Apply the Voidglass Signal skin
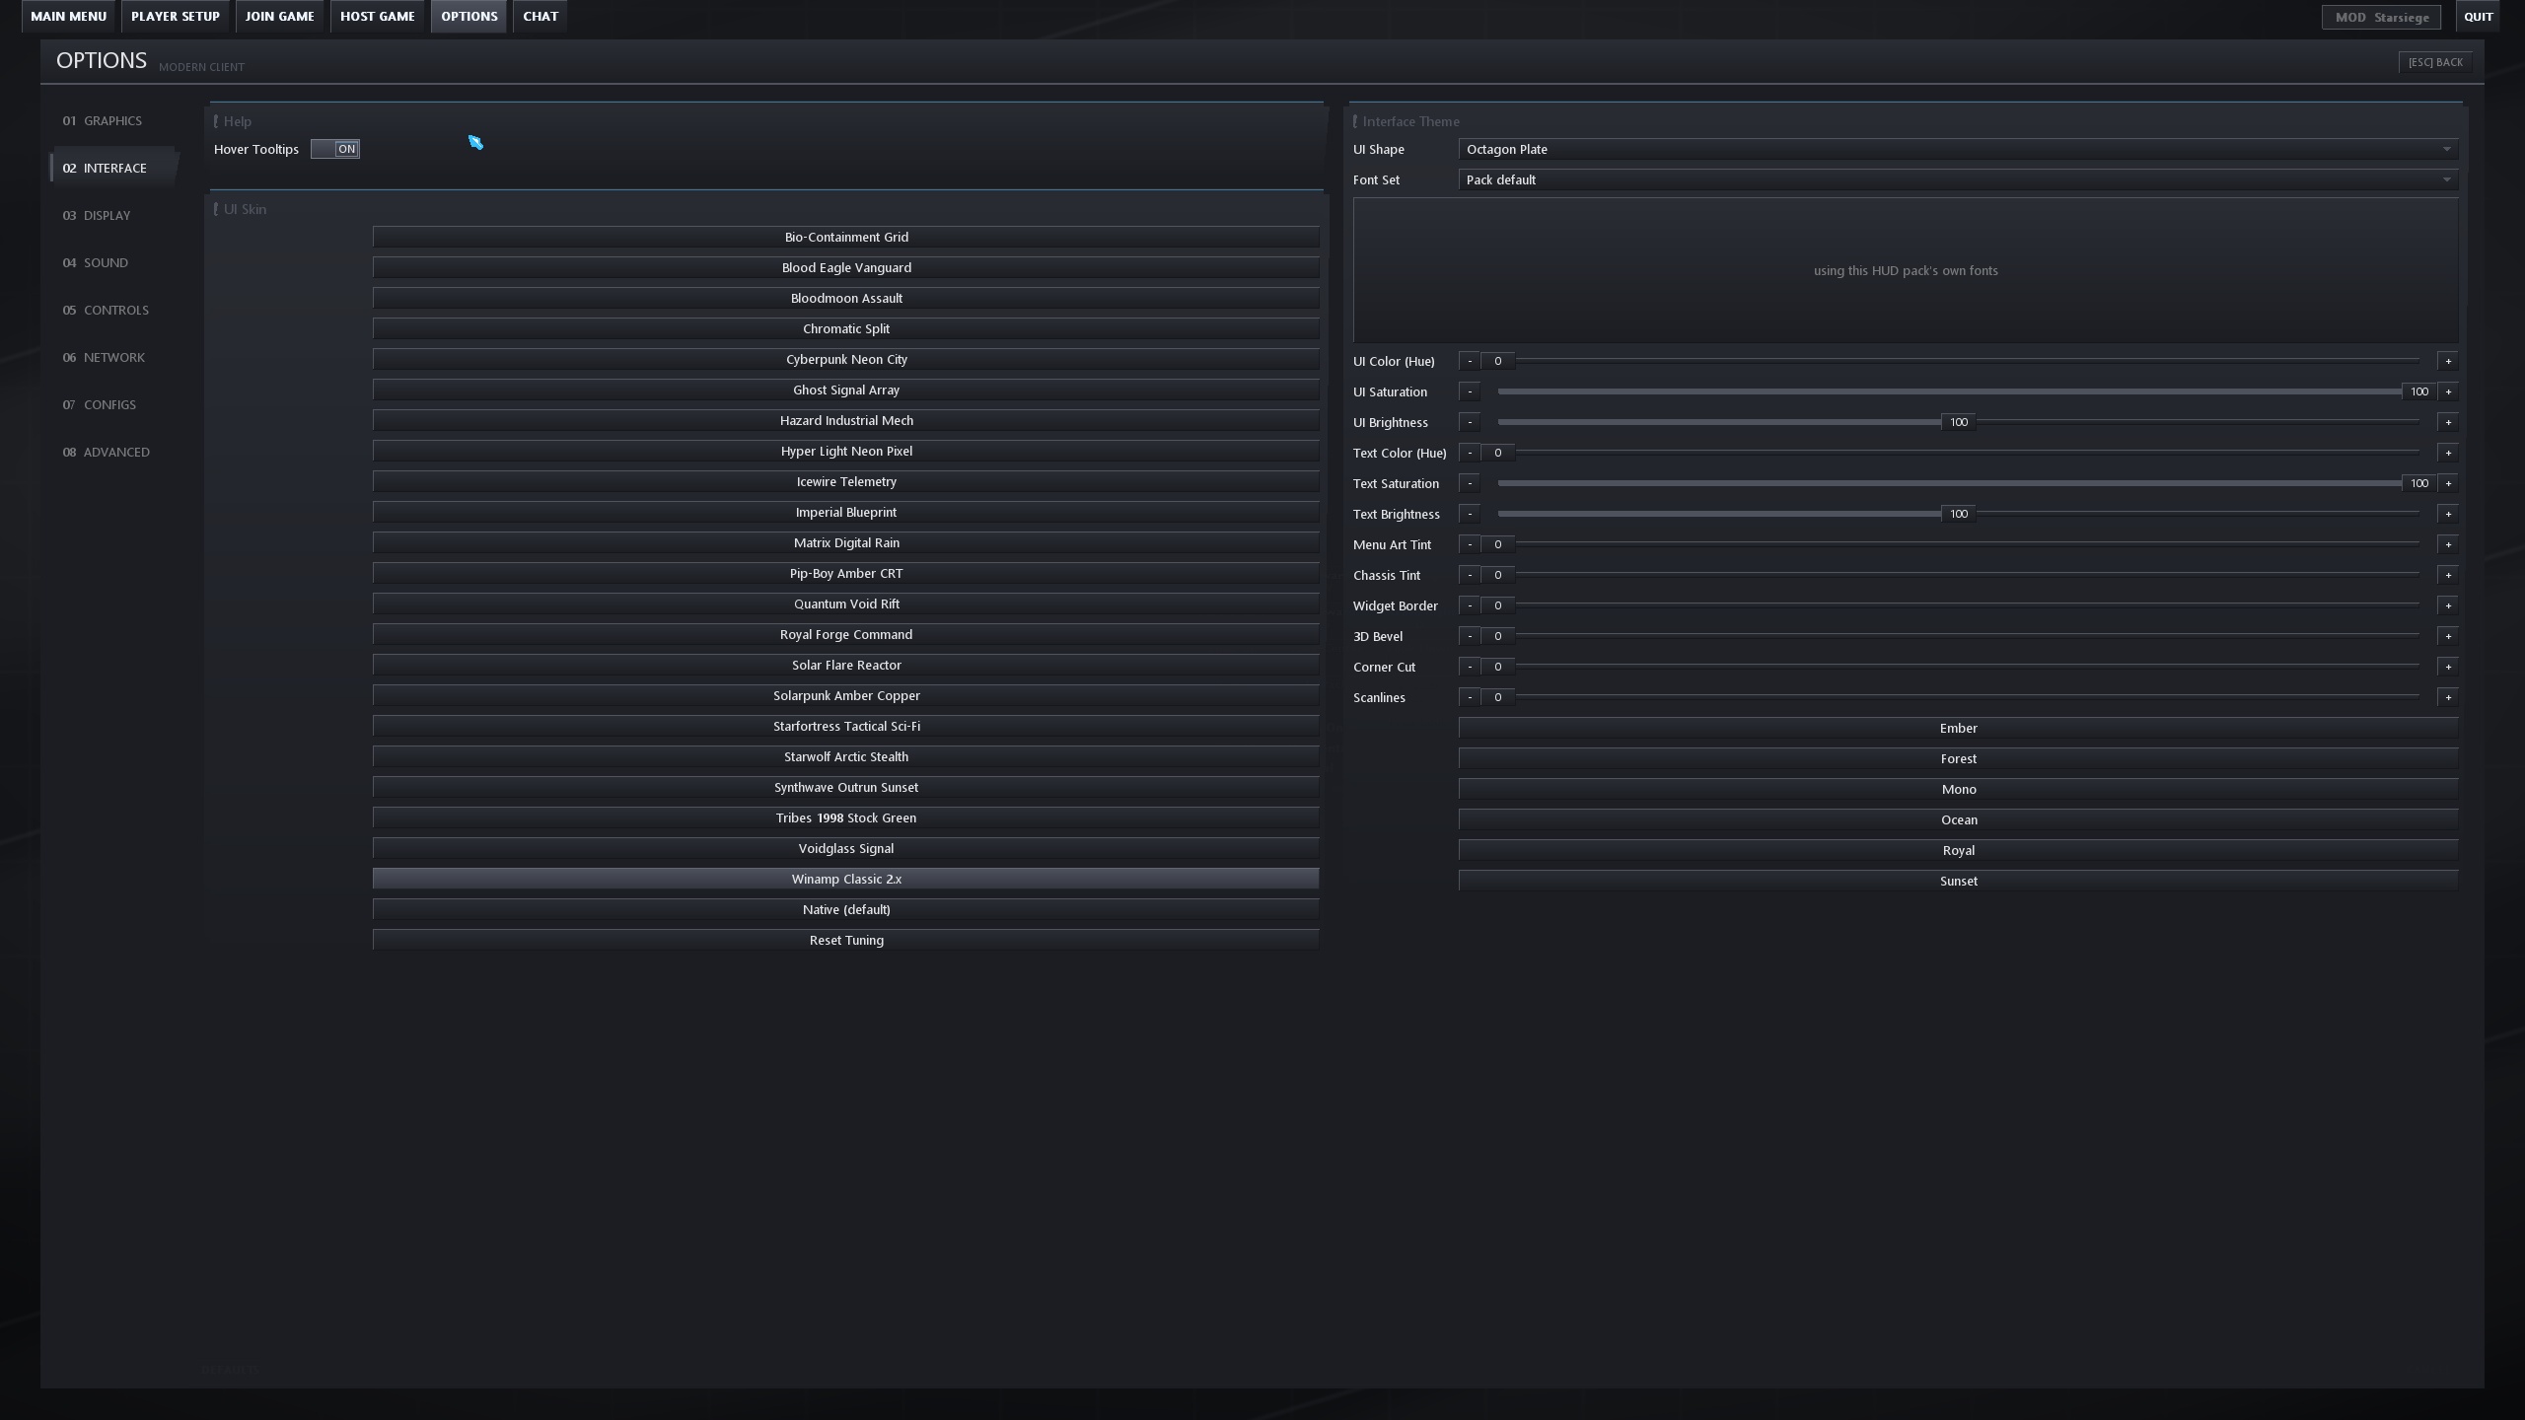Image resolution: width=2525 pixels, height=1420 pixels. pos(846,848)
